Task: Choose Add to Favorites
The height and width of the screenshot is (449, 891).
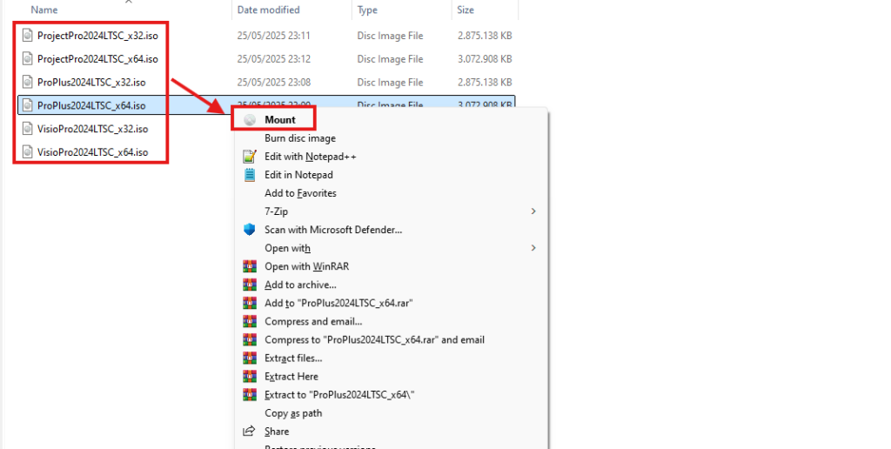Action: [x=300, y=193]
